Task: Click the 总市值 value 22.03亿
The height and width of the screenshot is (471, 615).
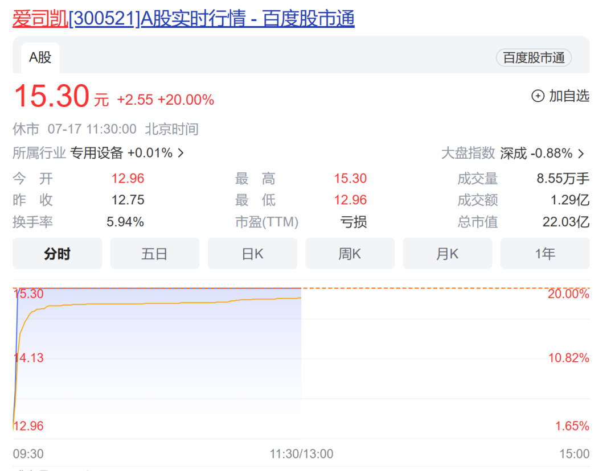Action: [566, 222]
